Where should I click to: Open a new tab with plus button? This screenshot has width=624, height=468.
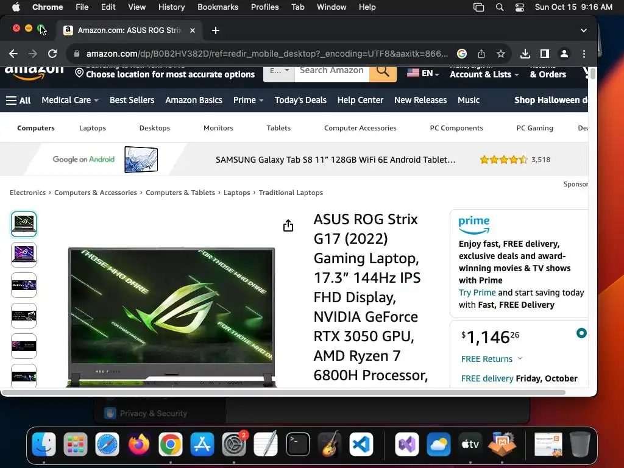coord(215,30)
